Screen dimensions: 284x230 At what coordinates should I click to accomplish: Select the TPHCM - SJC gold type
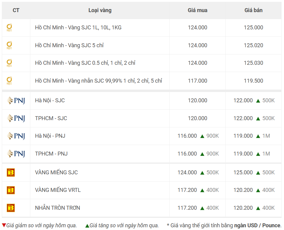click(x=51, y=118)
